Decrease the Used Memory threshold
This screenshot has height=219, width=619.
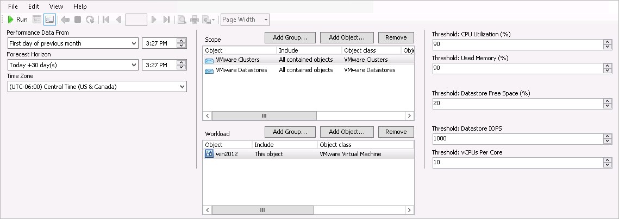coord(608,70)
